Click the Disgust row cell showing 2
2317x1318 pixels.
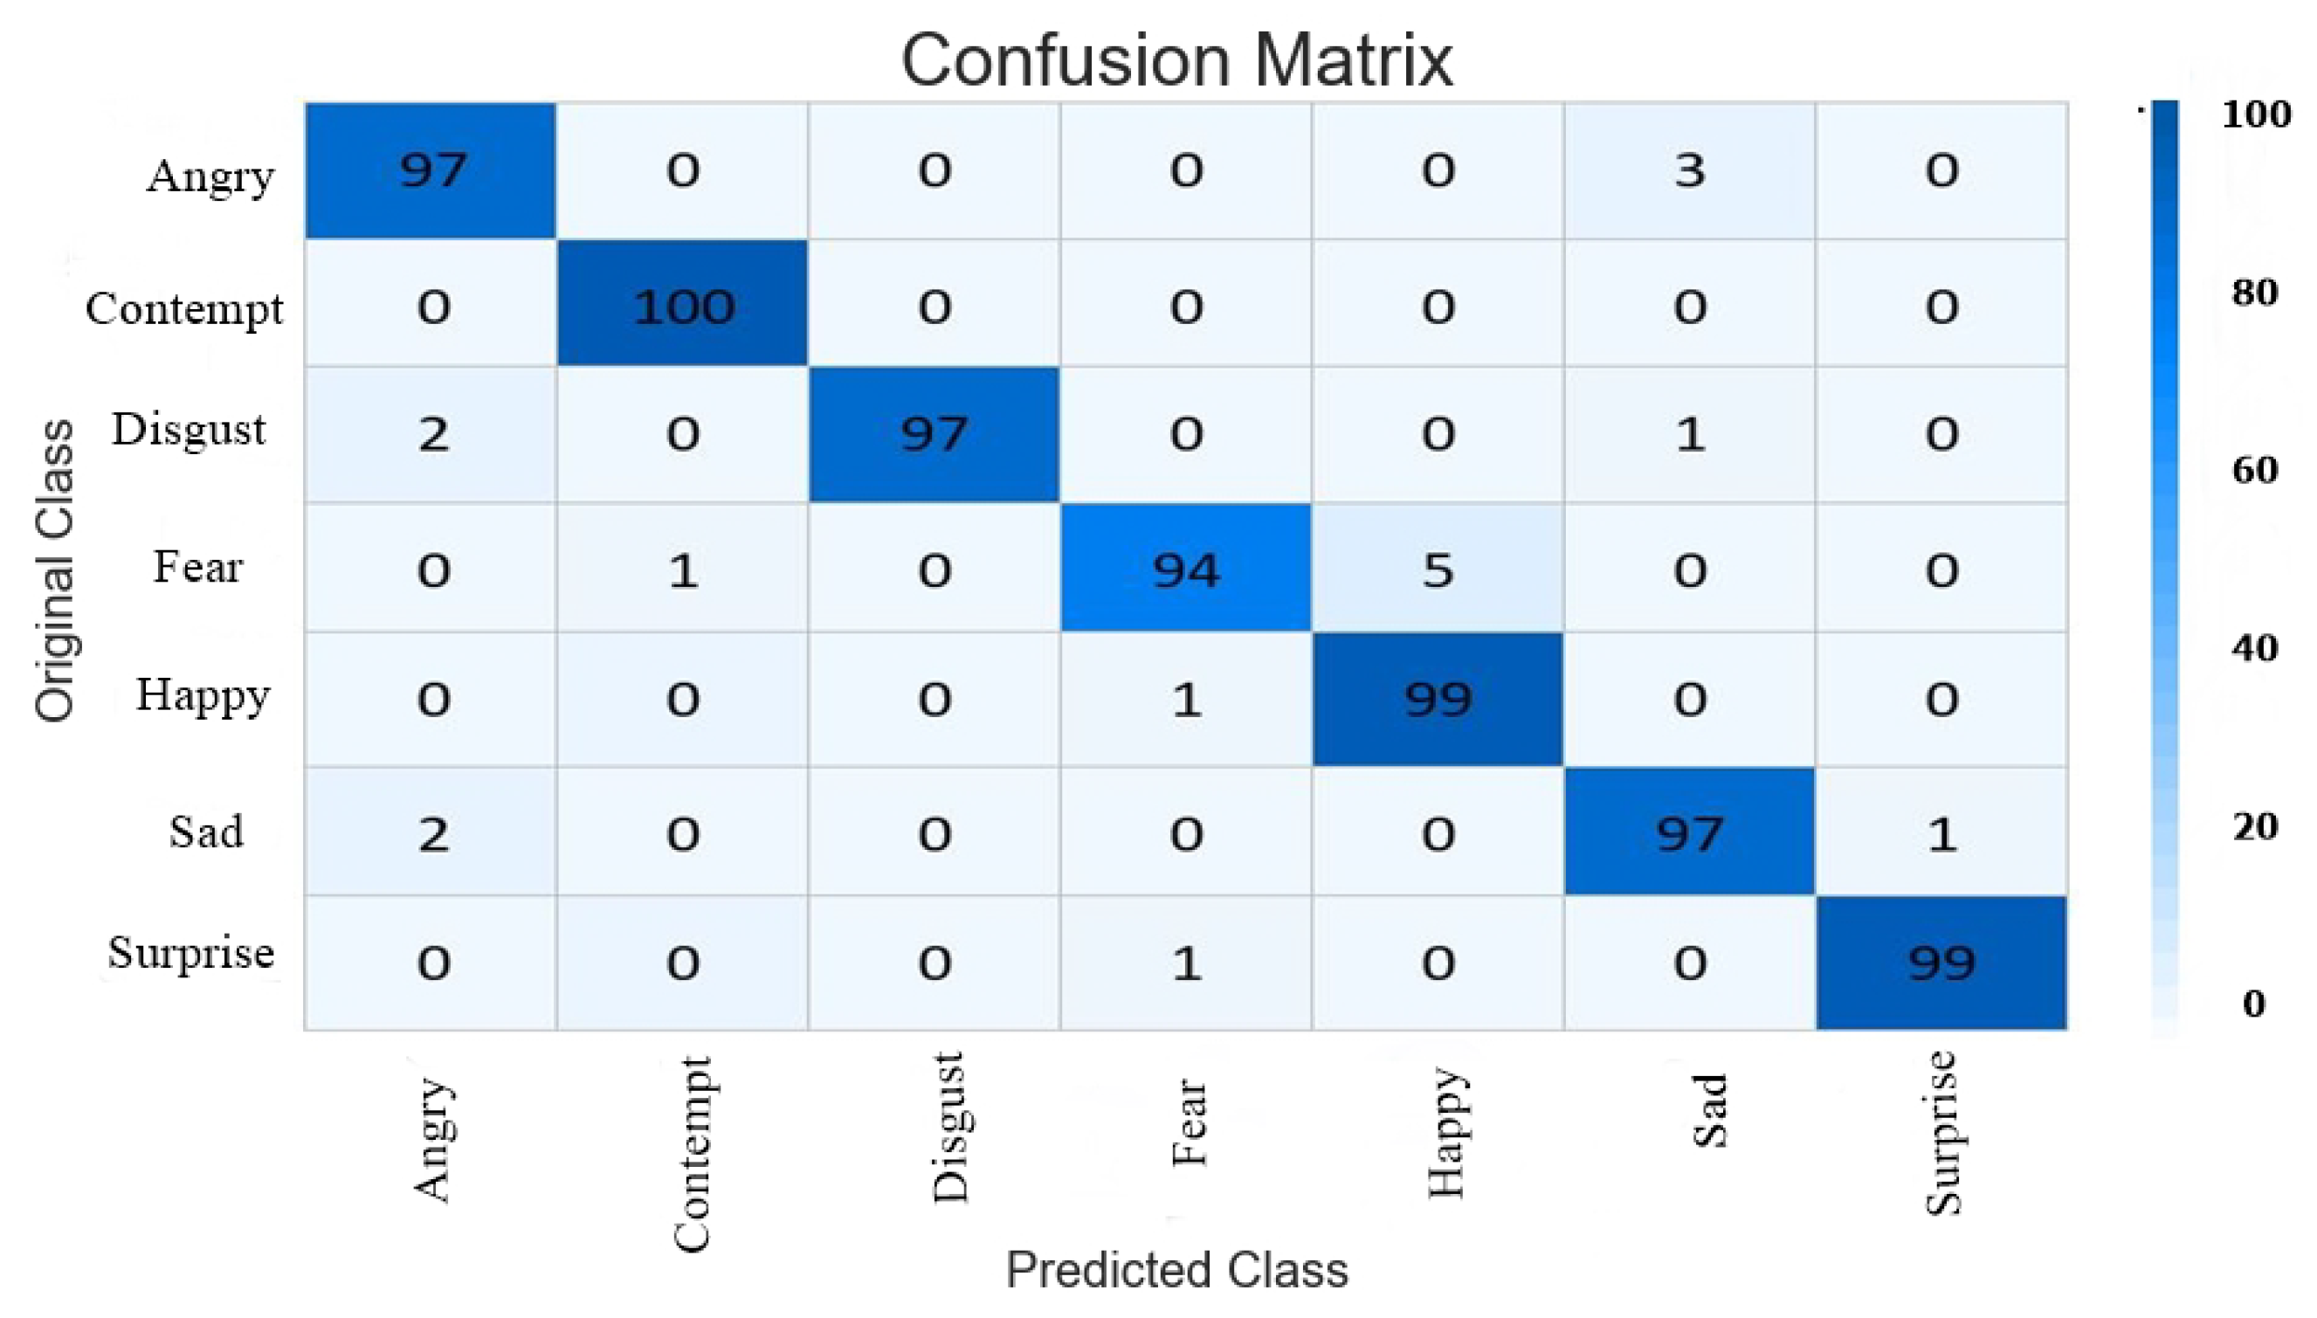(x=431, y=434)
